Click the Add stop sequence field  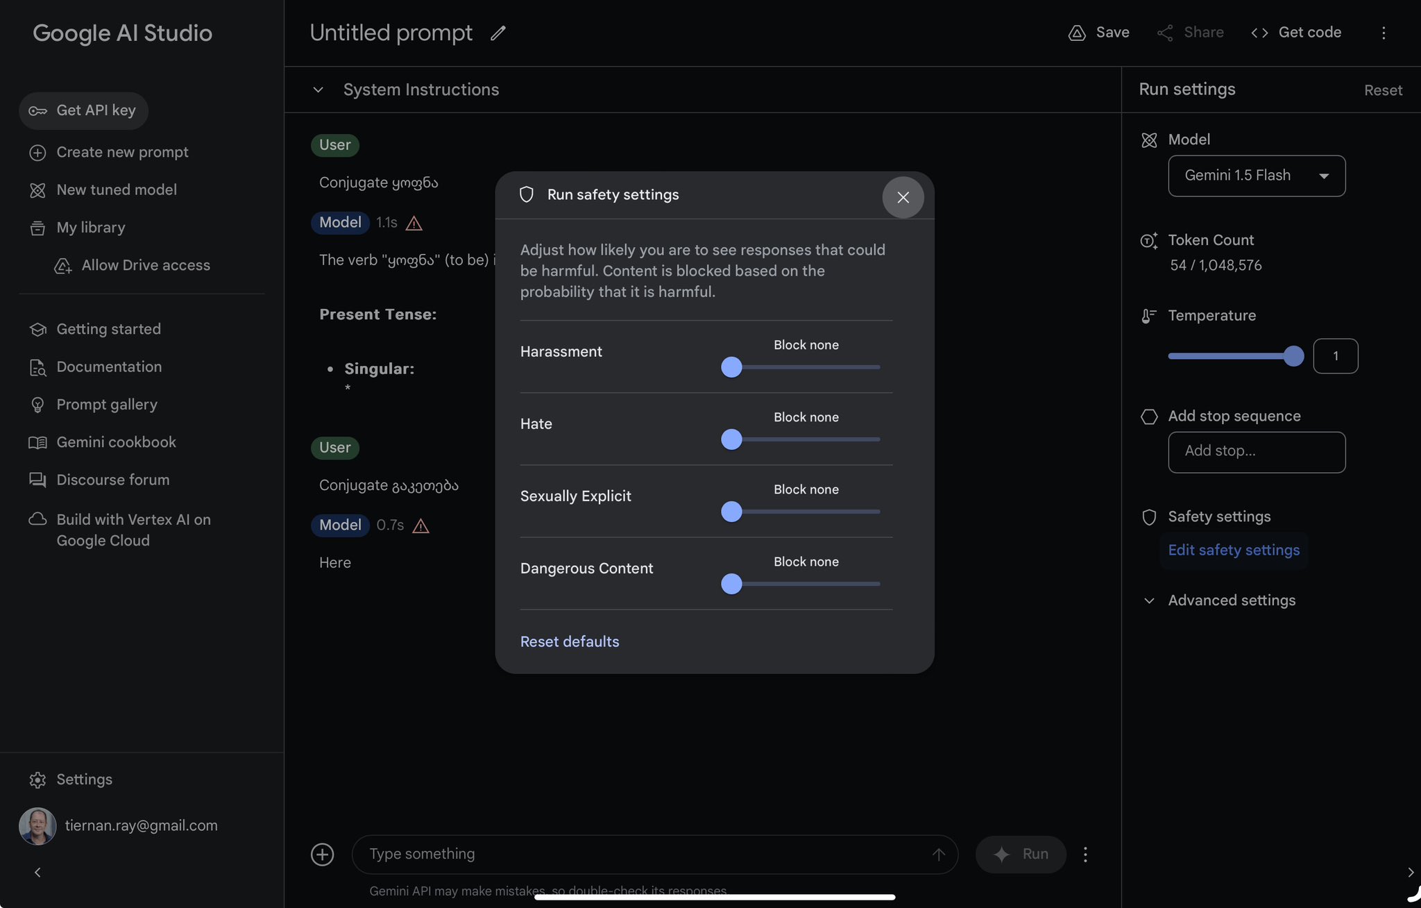pyautogui.click(x=1257, y=452)
